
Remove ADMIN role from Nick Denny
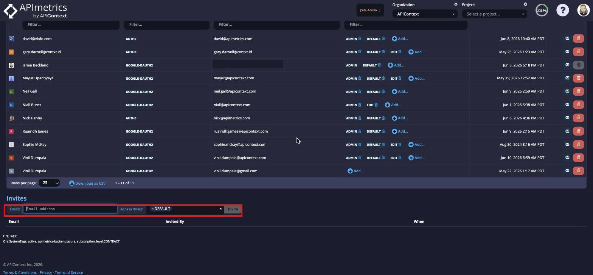click(360, 118)
